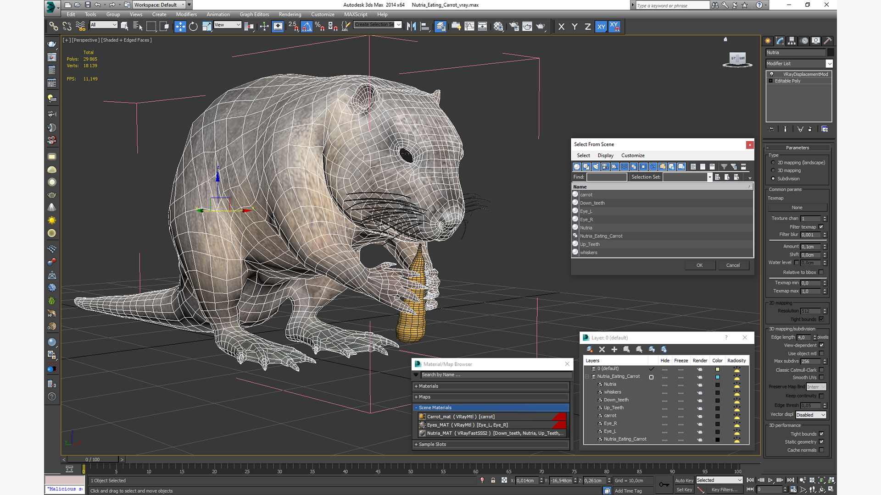This screenshot has height=495, width=881.
Task: Click Cancel in Select From Scene dialog
Action: coord(733,265)
